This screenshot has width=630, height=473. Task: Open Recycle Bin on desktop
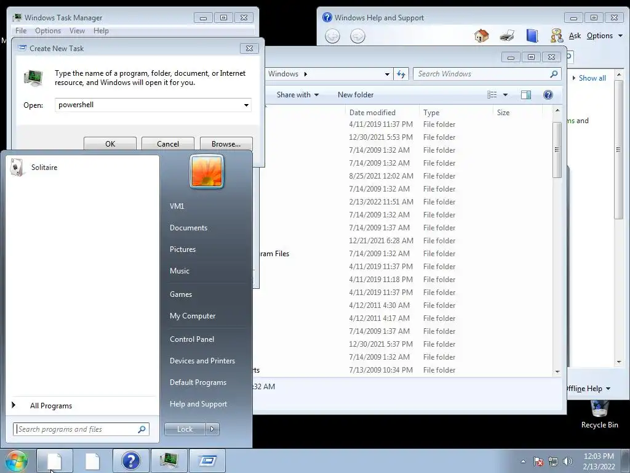[x=599, y=415]
